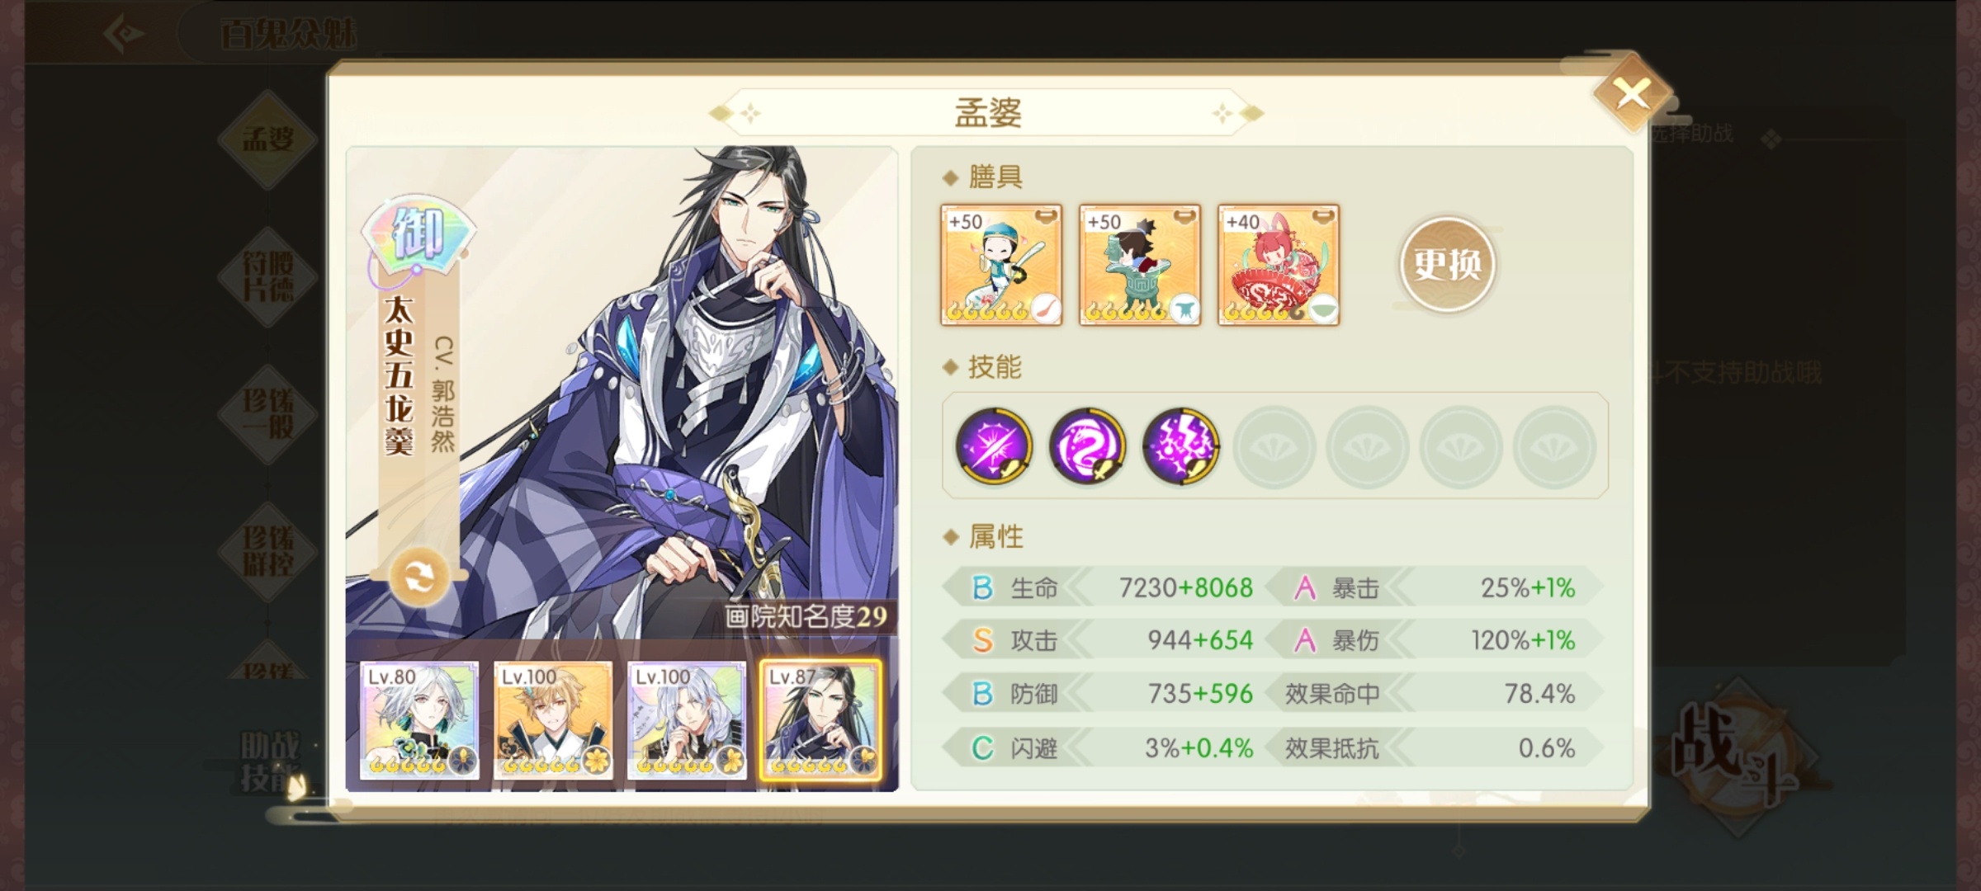Viewport: 1981px width, 891px height.
Task: Click the first empty locked skill slot
Action: tap(1274, 445)
